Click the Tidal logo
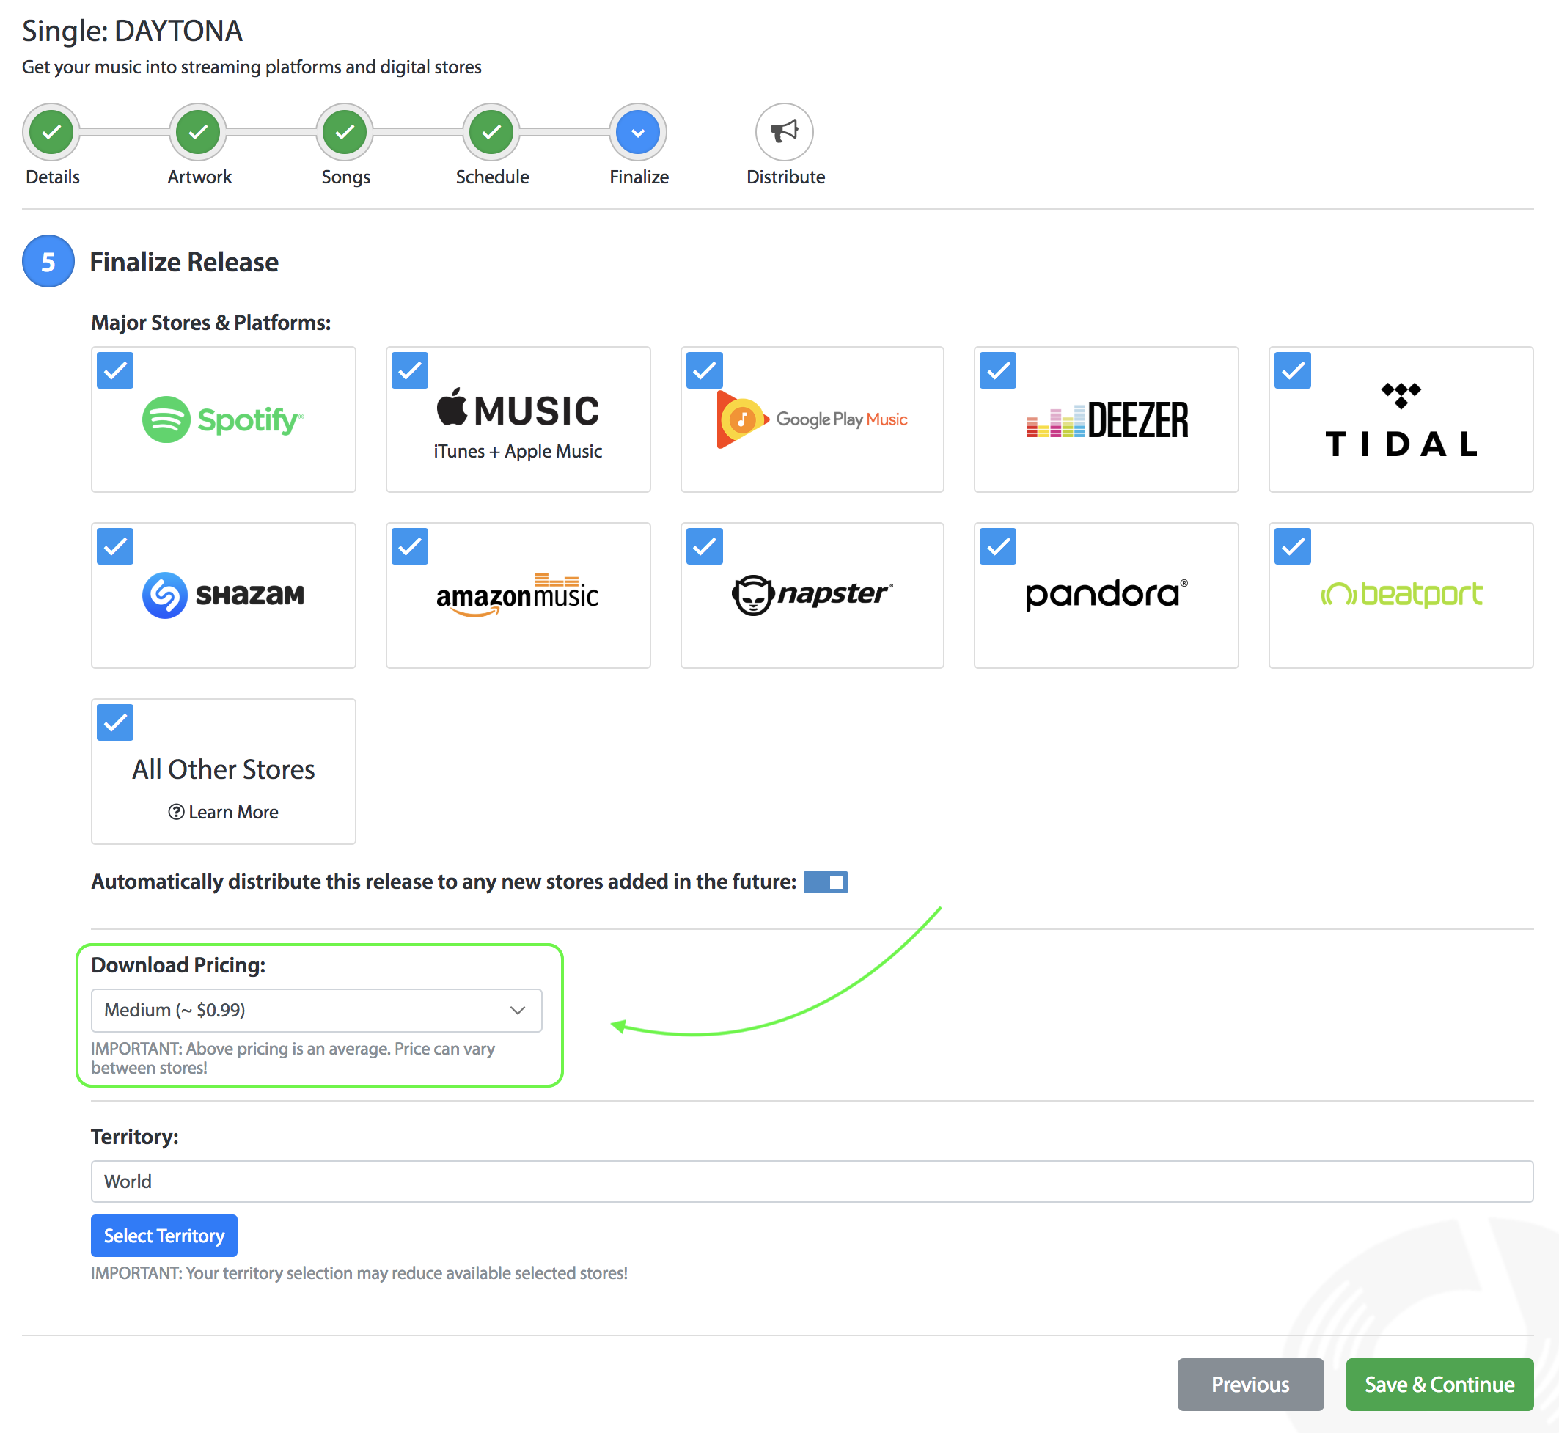The height and width of the screenshot is (1433, 1559). click(x=1401, y=419)
